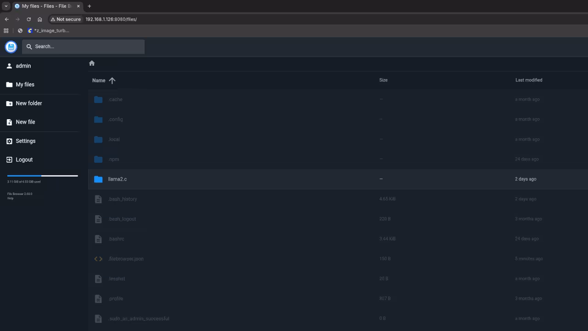Open My files in sidebar

(x=25, y=85)
